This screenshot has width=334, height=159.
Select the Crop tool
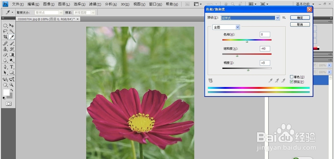(5, 37)
